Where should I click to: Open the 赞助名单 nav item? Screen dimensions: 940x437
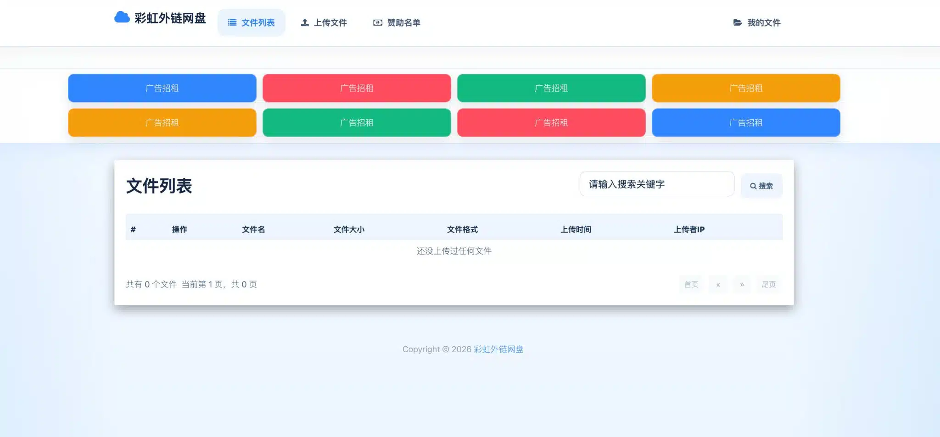coord(397,22)
